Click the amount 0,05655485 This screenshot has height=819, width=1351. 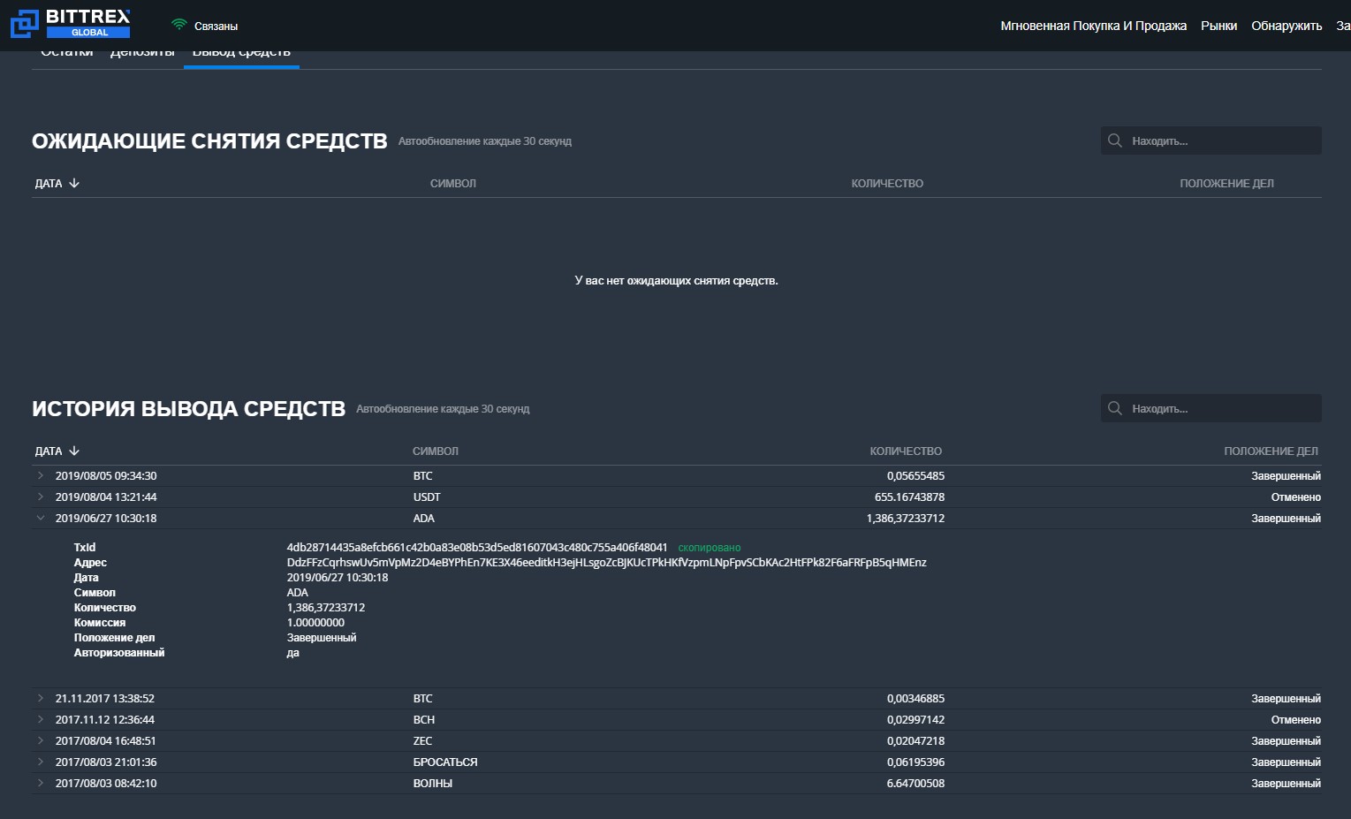click(915, 475)
